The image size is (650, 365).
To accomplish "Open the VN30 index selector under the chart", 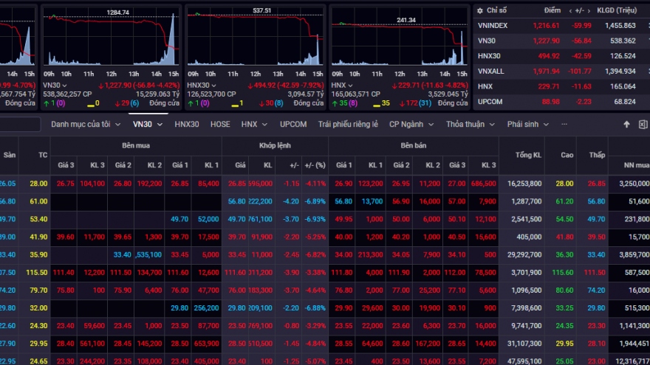I will 56,85.
